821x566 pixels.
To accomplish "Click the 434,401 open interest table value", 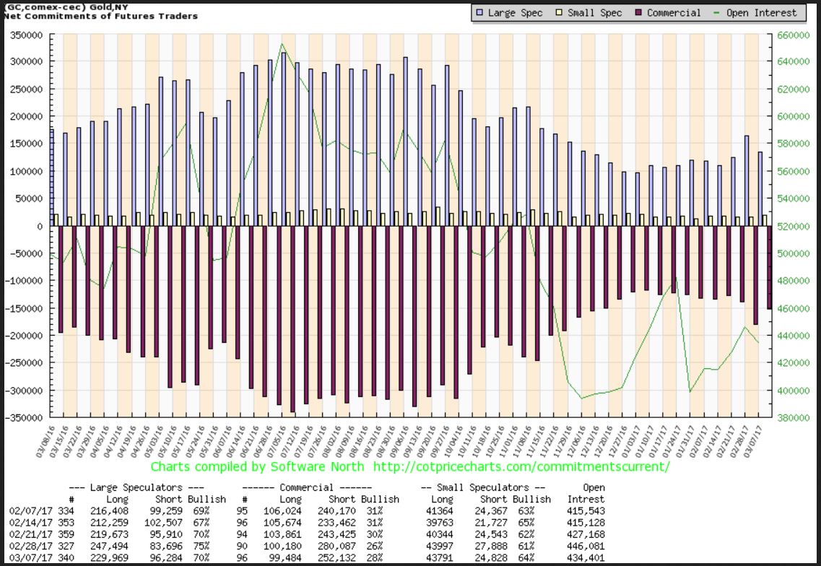I will click(x=584, y=557).
